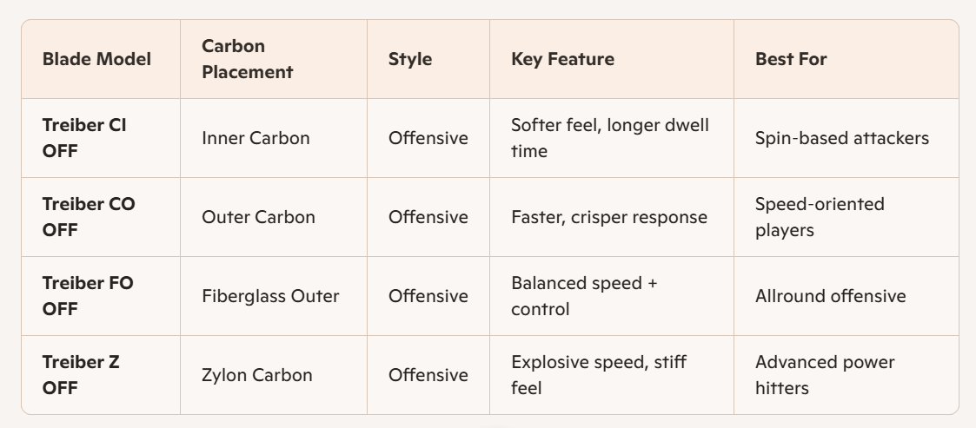
Task: Select the Inner Carbon cell
Action: point(256,138)
